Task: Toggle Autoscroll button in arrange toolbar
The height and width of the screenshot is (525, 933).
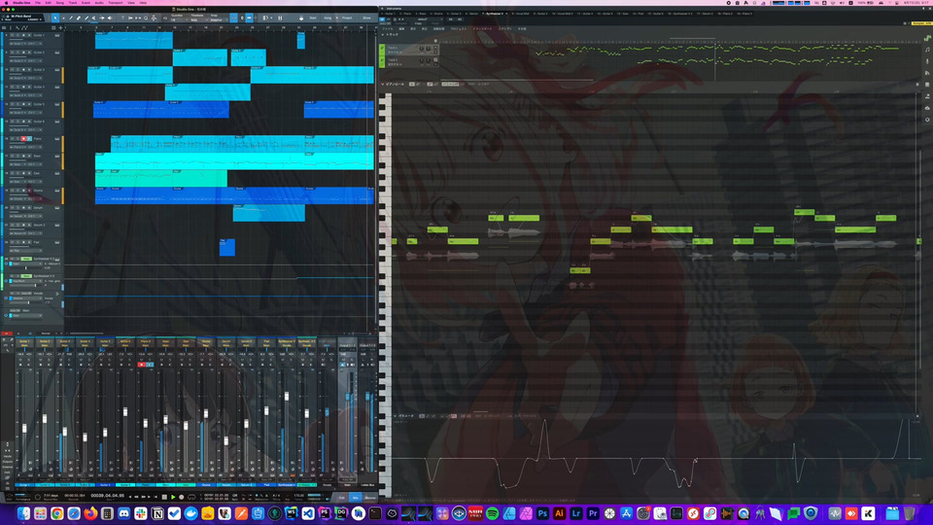Action: coord(248,17)
